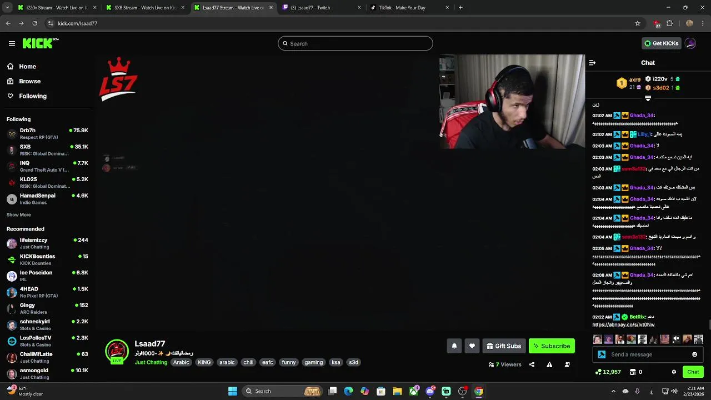
Task: Click in the Send a message field
Action: (648, 354)
